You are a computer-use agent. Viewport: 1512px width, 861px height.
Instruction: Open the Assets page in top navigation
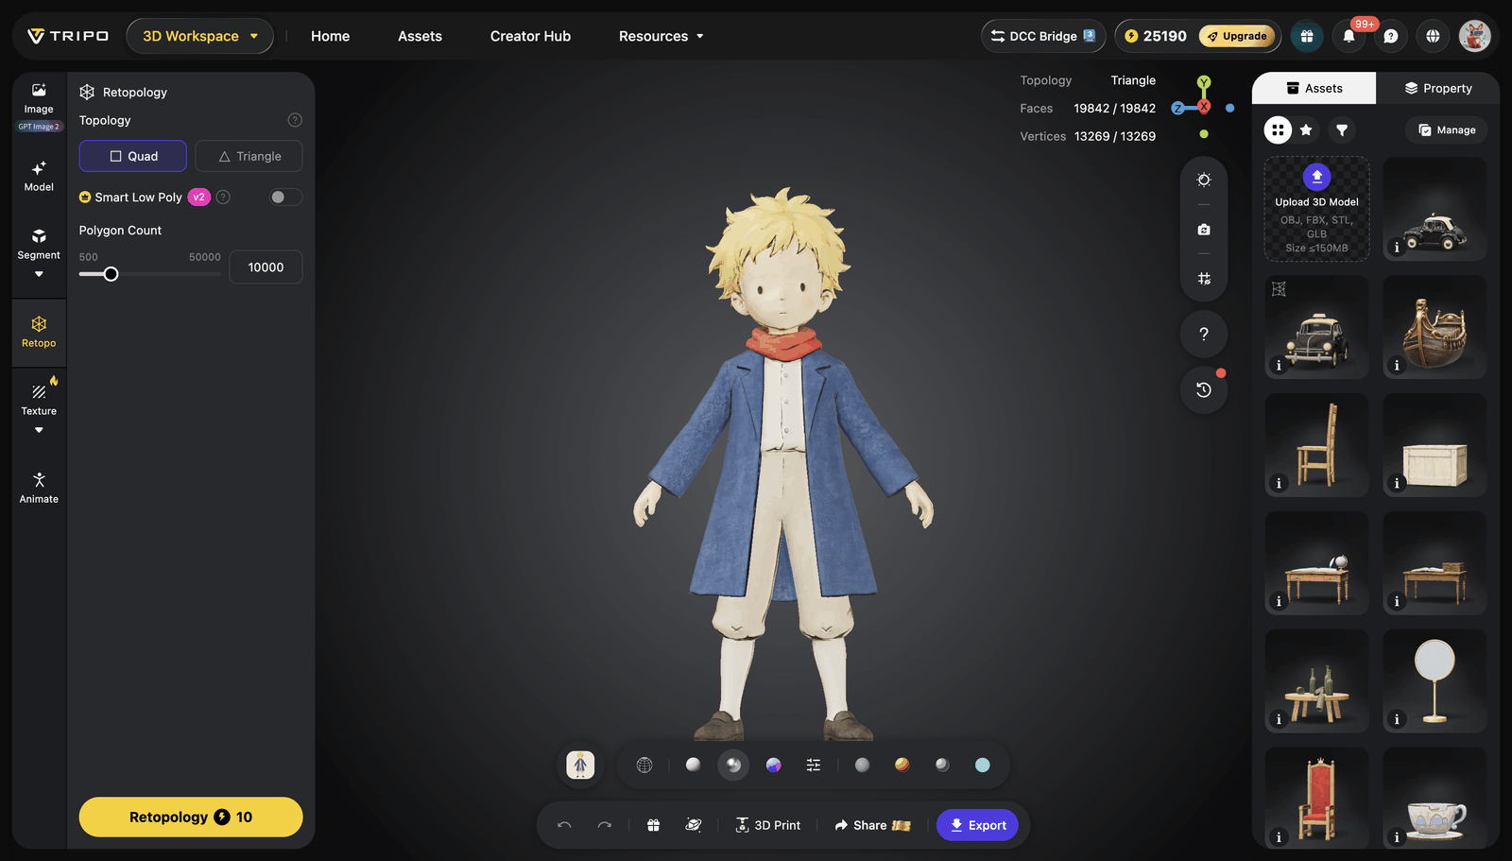point(420,36)
